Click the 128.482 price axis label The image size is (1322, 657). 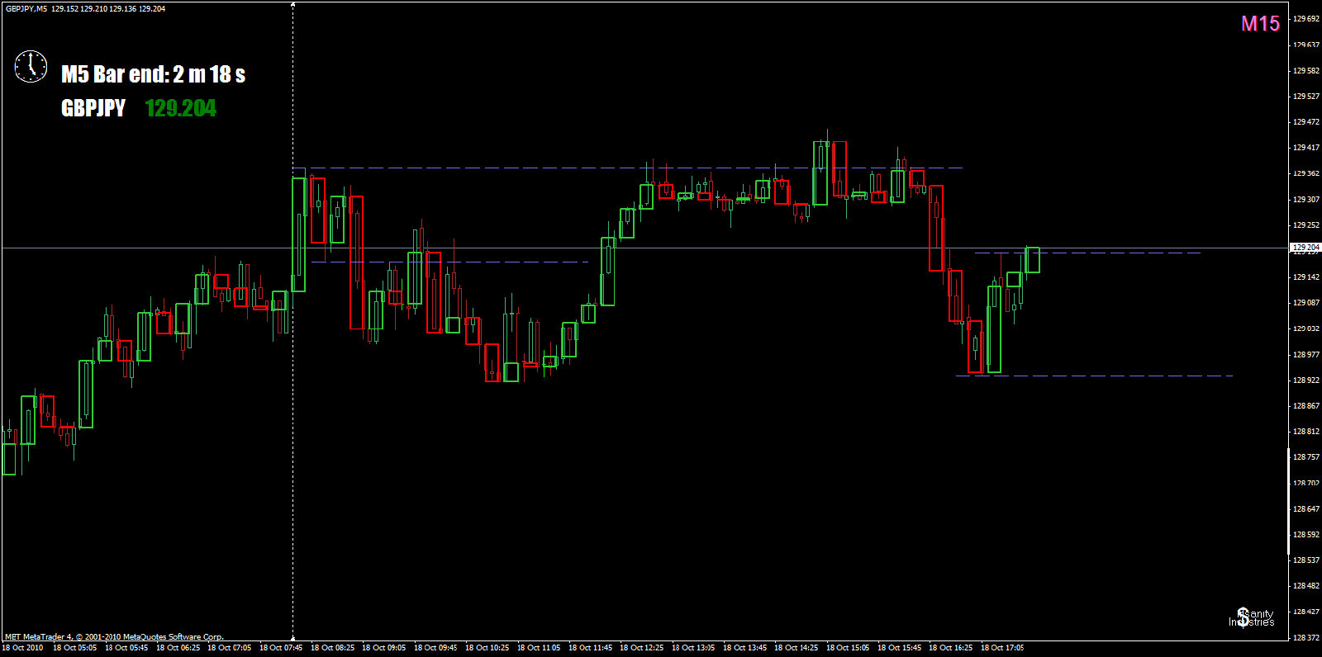tap(1306, 585)
